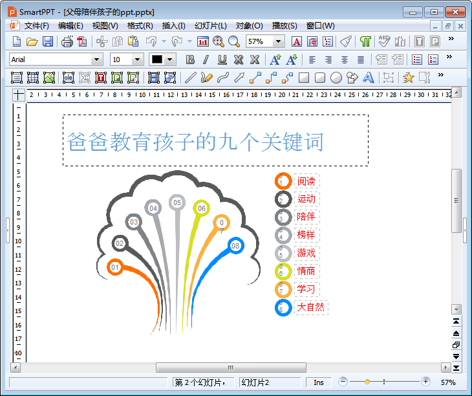Click the Format Paintbrush icon
472x396 pixels.
[346, 41]
